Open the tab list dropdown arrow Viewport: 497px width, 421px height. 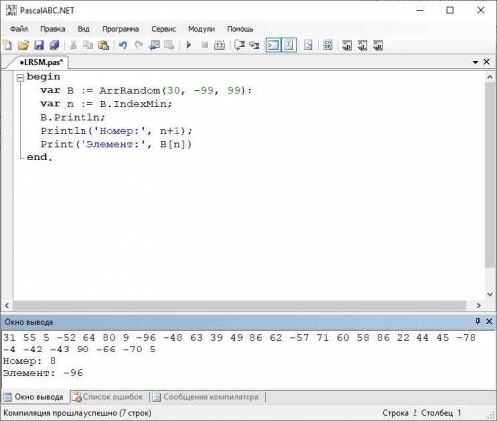[475, 62]
